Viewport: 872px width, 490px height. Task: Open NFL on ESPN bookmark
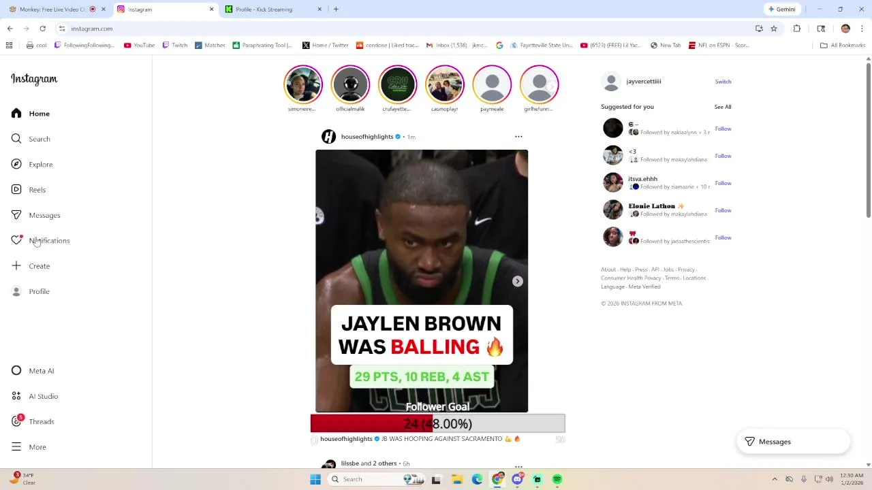(x=719, y=46)
